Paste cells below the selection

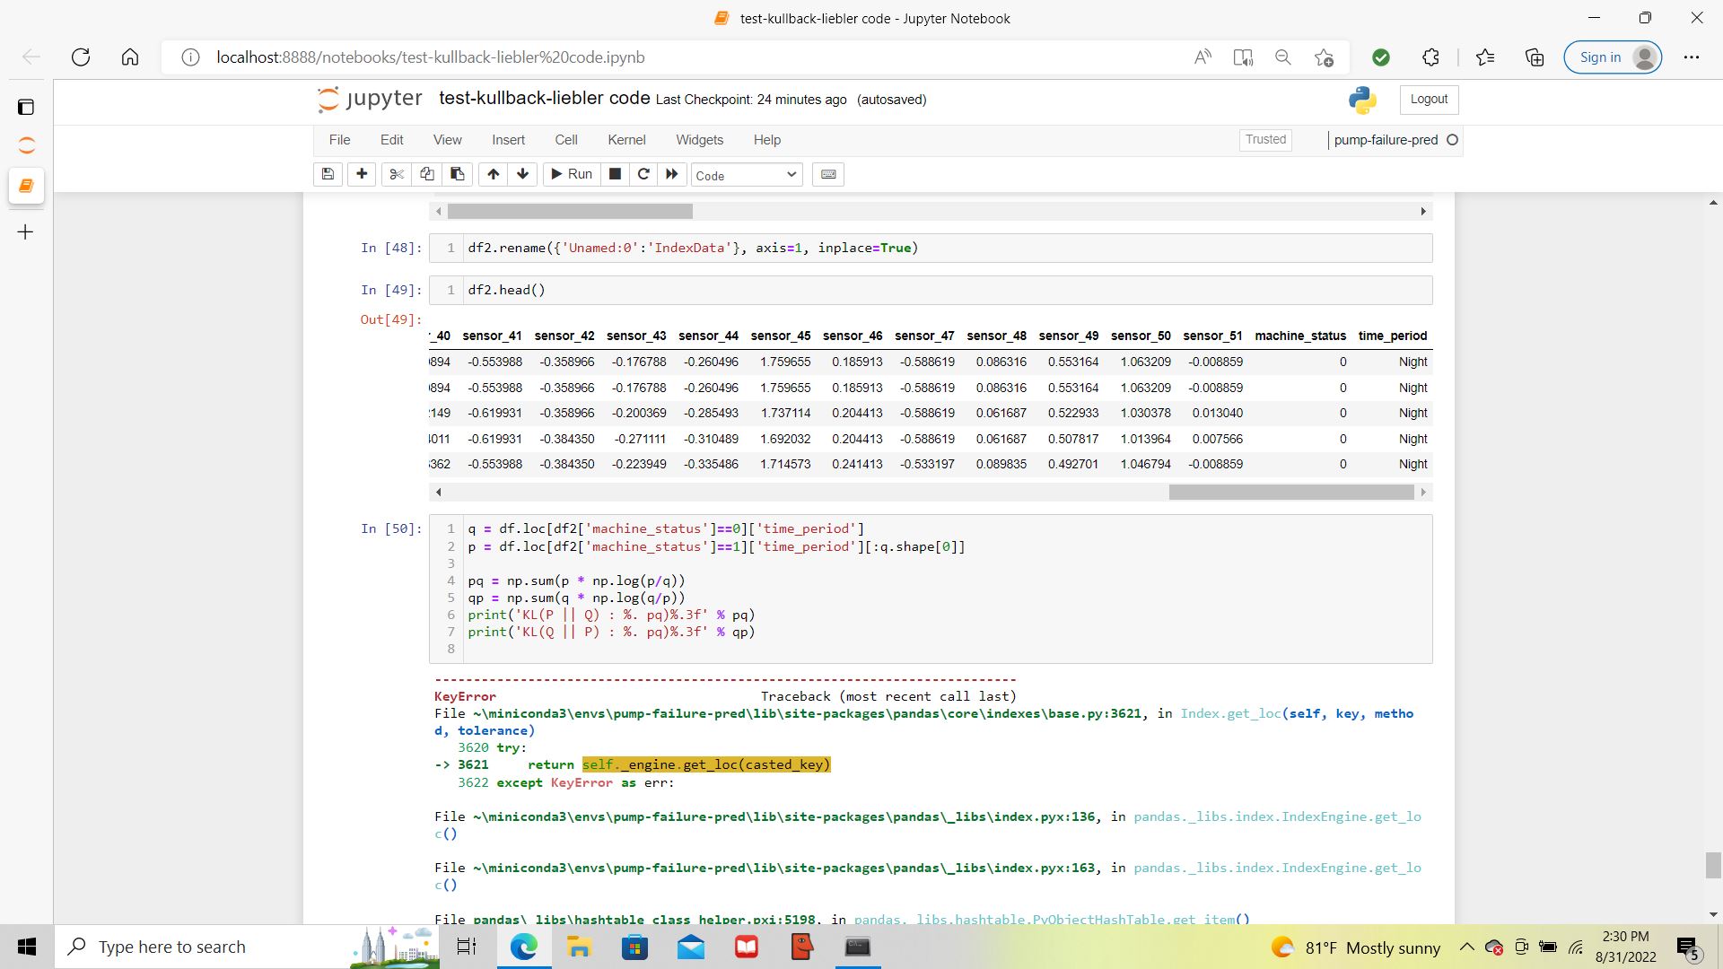point(457,174)
